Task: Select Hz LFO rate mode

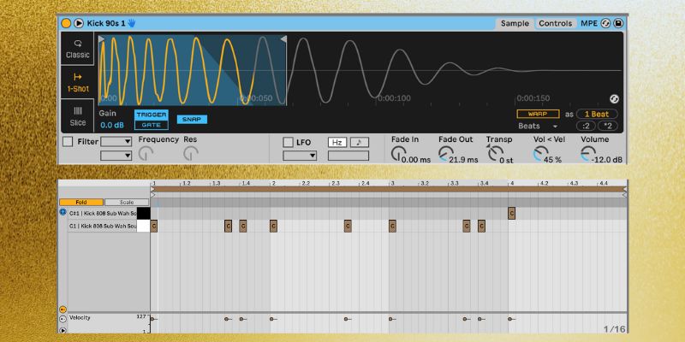Action: click(x=337, y=142)
